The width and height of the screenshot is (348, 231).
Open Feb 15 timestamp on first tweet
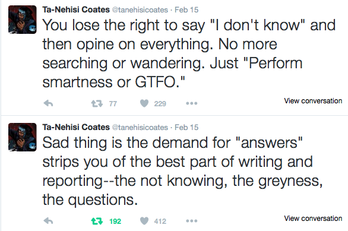186,10
